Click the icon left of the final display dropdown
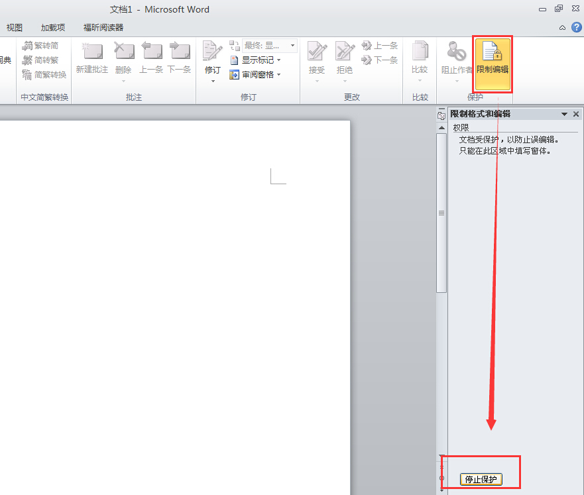The width and height of the screenshot is (584, 495). (234, 46)
